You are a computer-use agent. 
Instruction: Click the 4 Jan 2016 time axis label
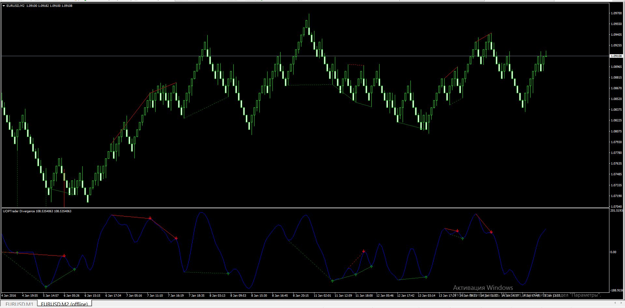[9, 296]
